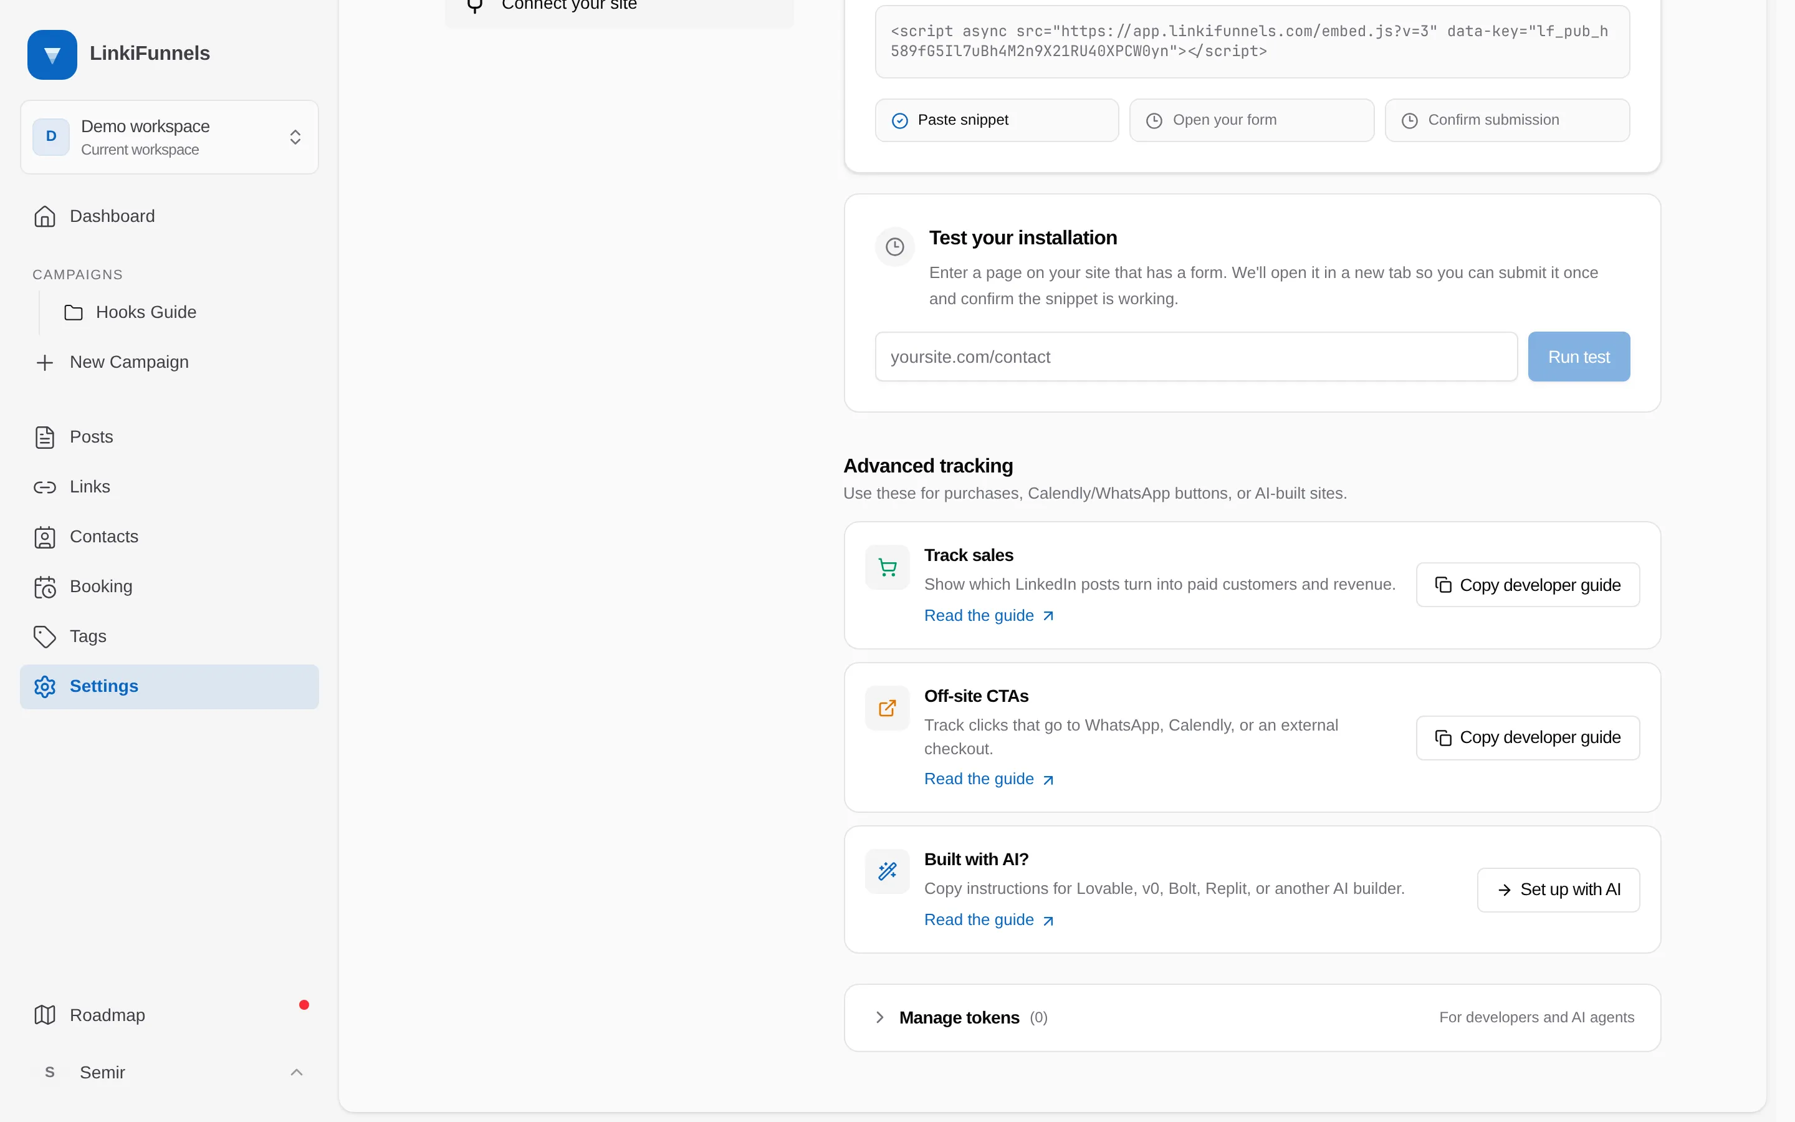Click the Booking calendar icon
1795x1122 pixels.
click(44, 587)
